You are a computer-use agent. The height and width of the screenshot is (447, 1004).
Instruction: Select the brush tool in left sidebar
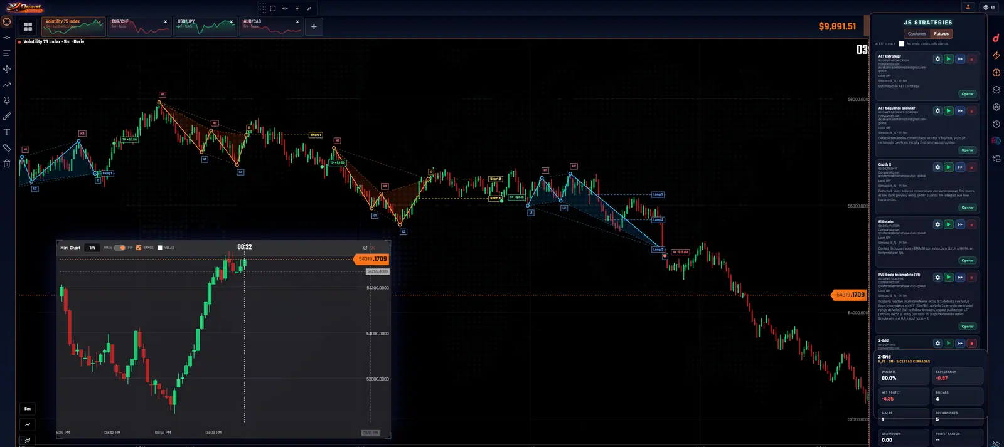pos(7,117)
